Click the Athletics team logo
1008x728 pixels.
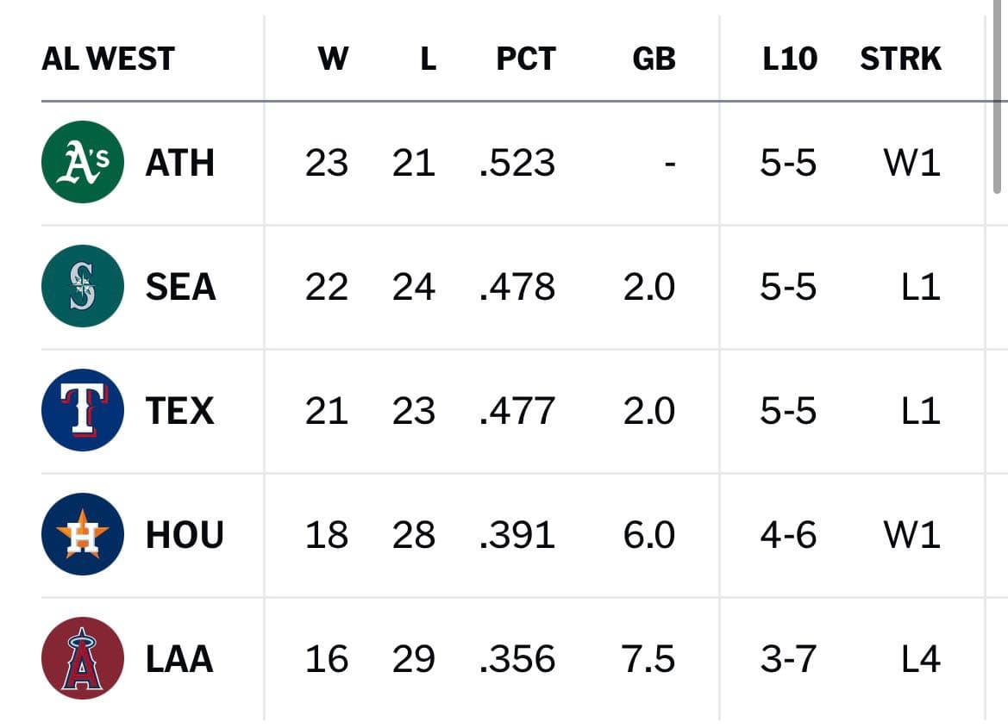click(x=82, y=162)
